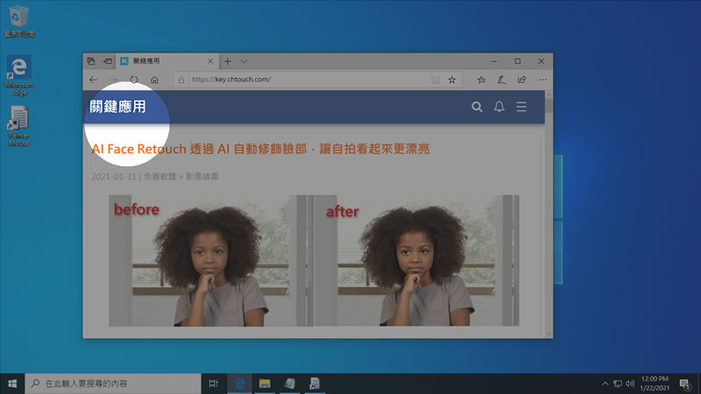
Task: Click the Windows taskbar search box
Action: (114, 383)
